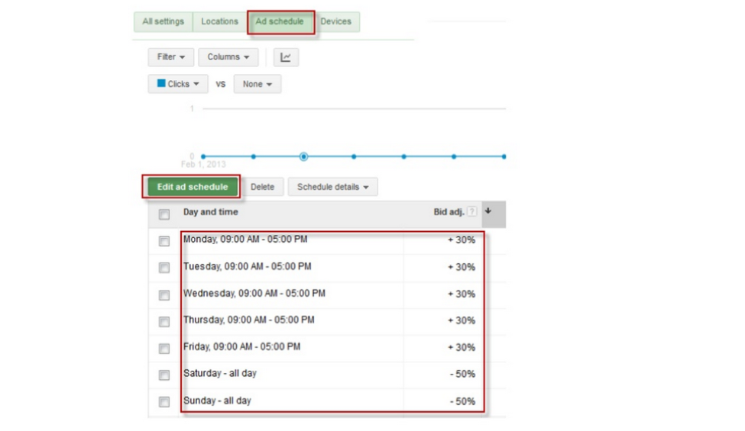Click the Bid adj. column header label
Screen dimensions: 745x431
point(449,212)
